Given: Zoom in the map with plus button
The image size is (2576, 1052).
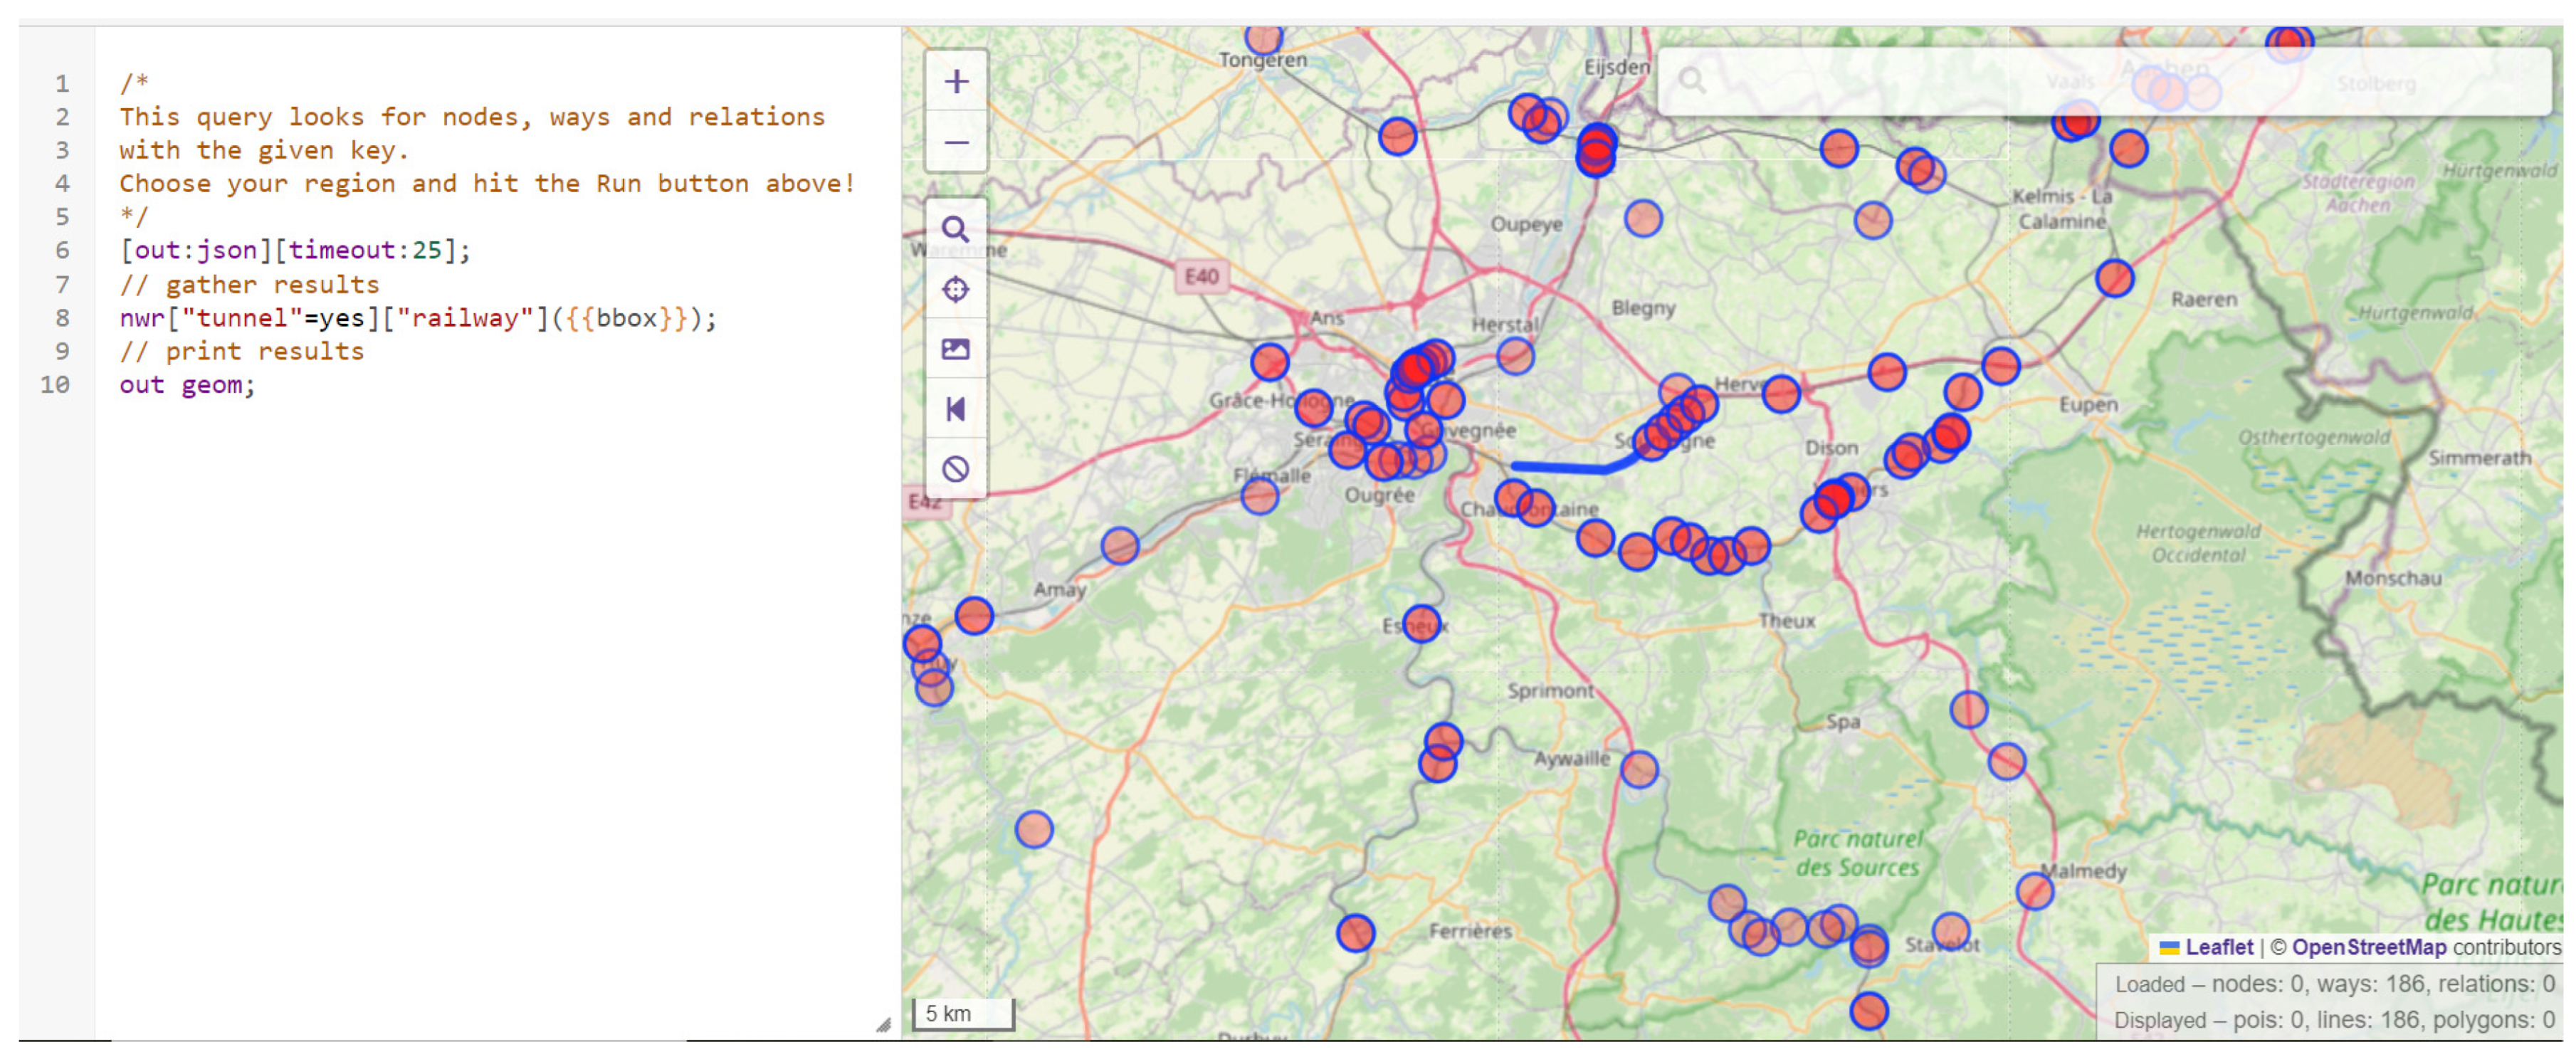Looking at the screenshot, I should pos(956,82).
